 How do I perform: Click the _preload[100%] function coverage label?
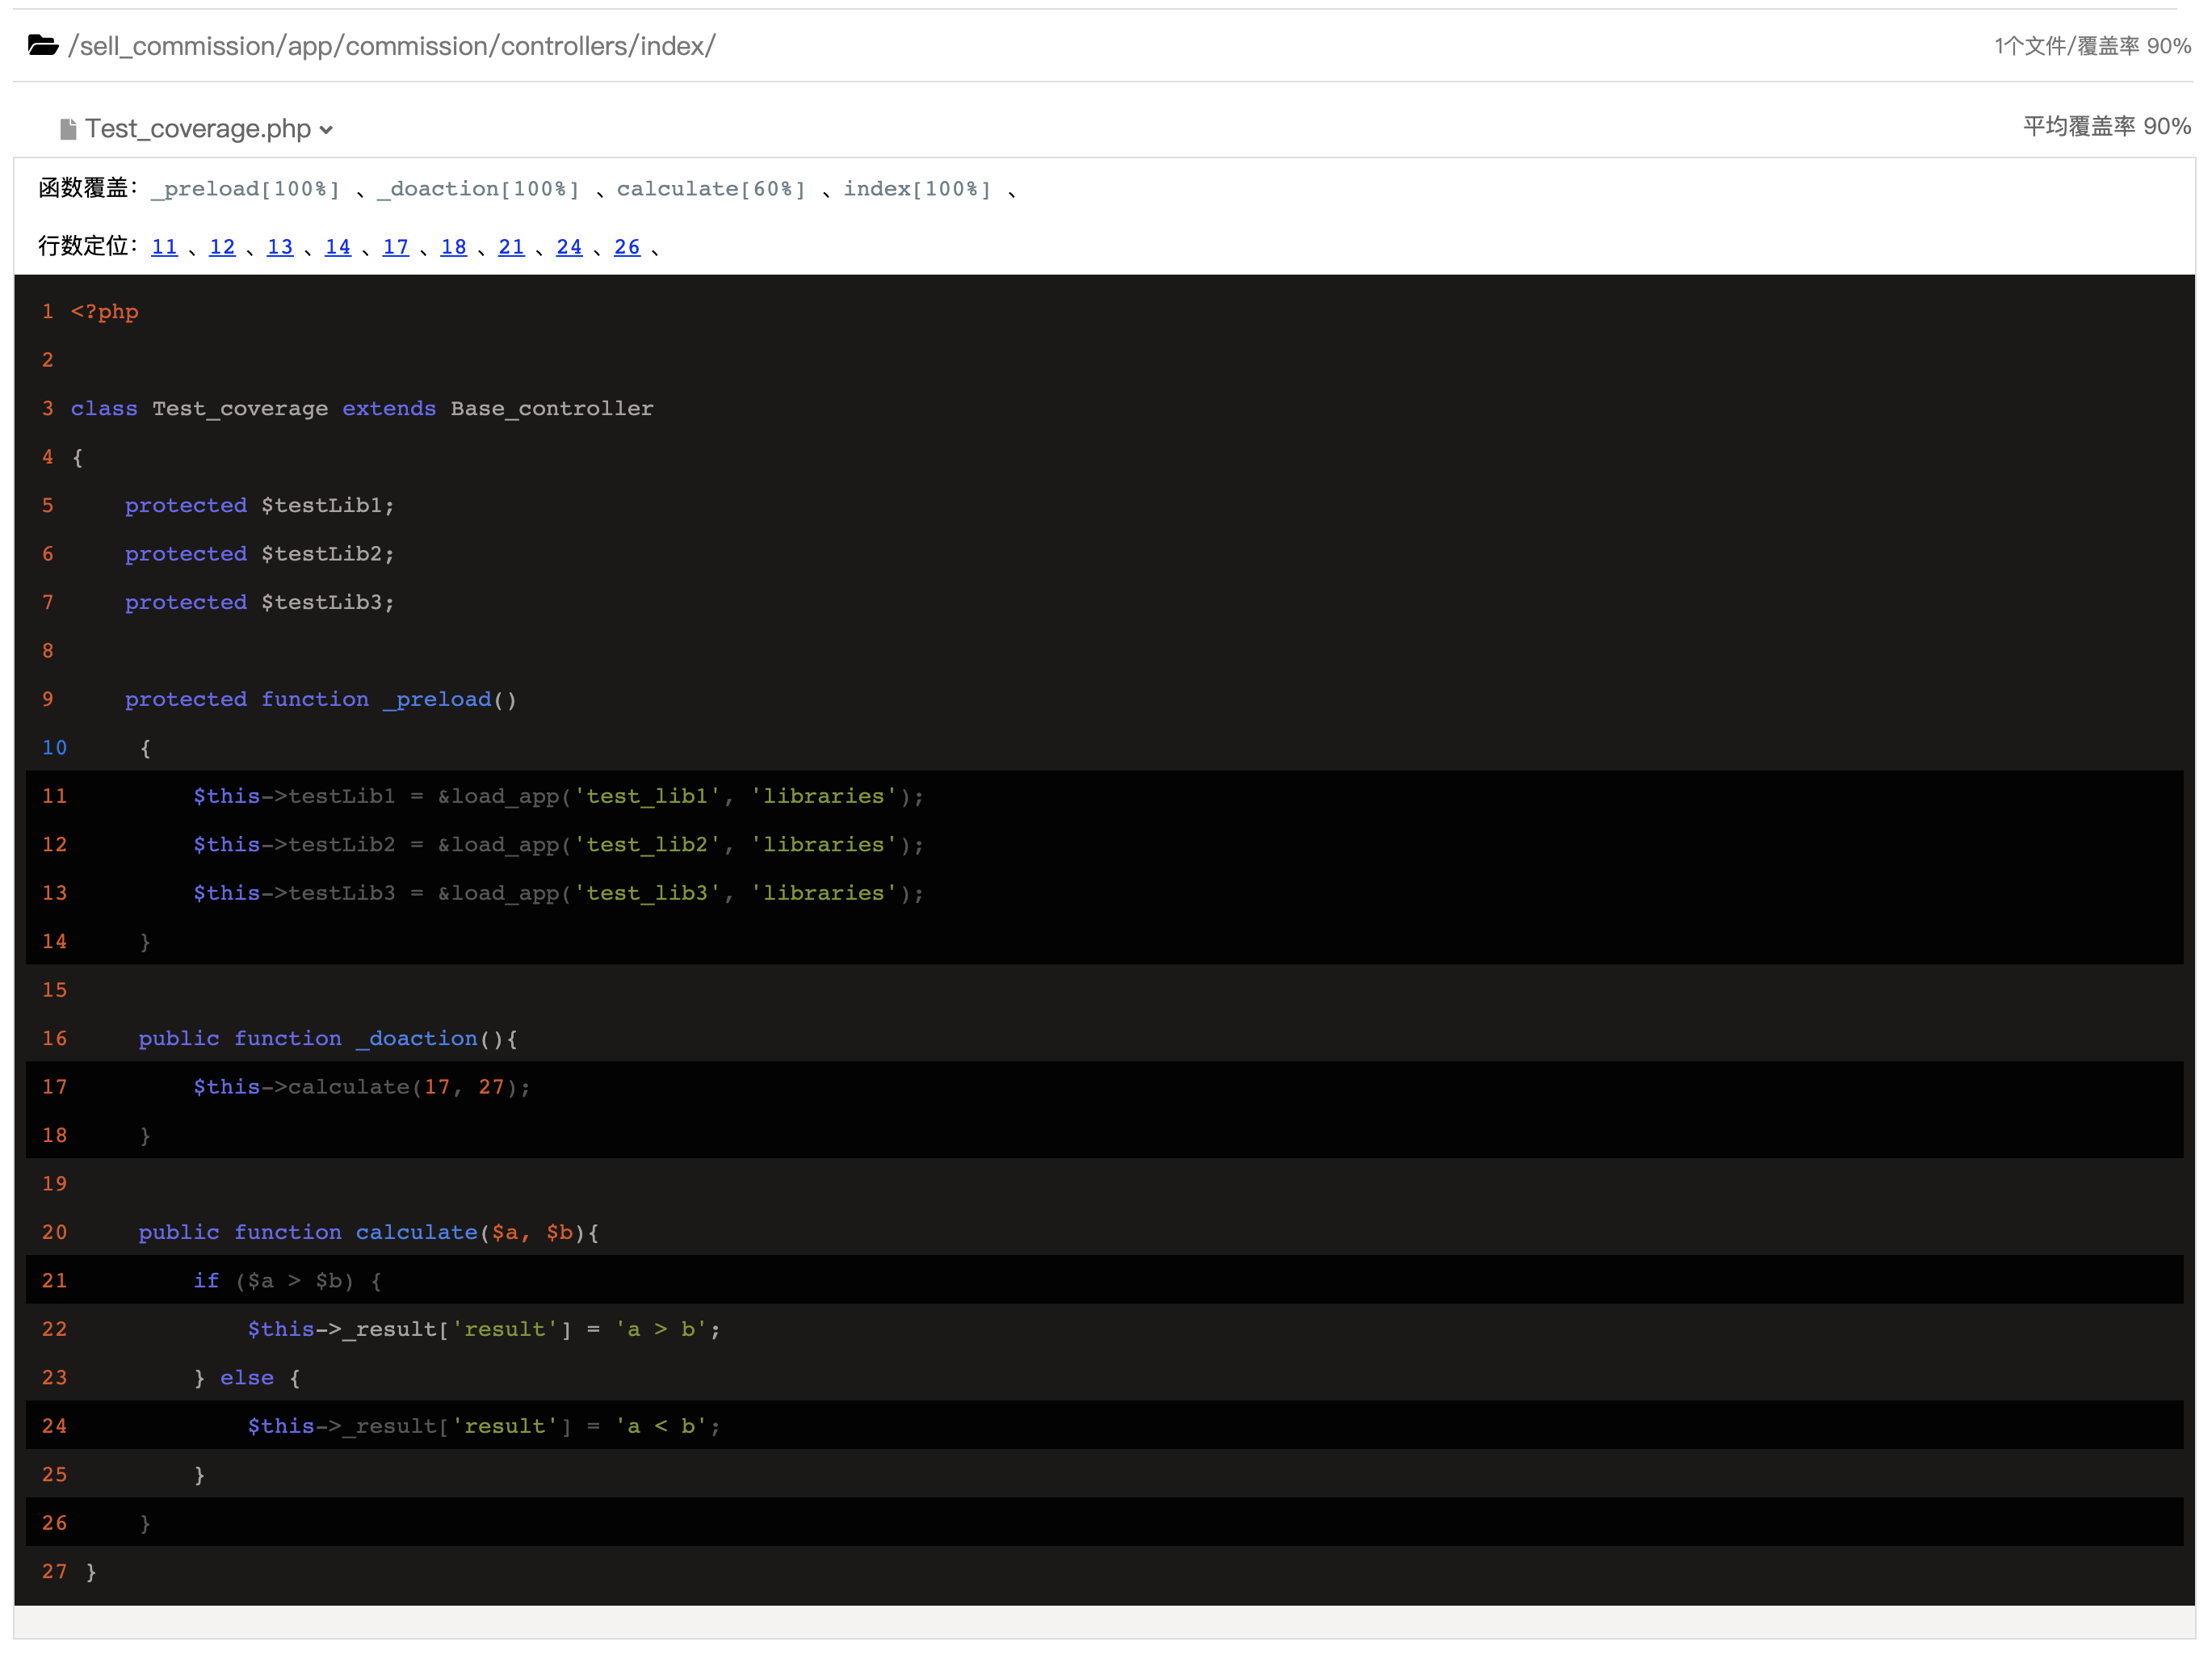245,189
